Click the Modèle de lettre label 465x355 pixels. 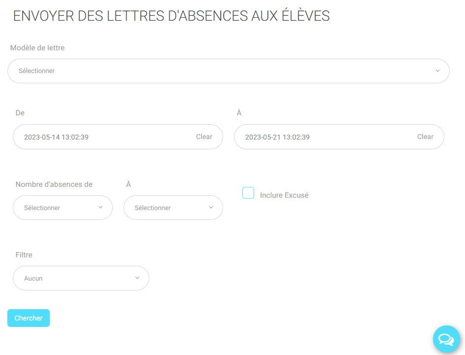coord(37,48)
